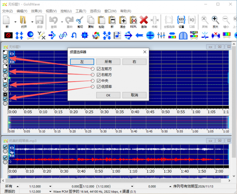
Task: Open the 工具(T) menu
Action: click(x=81, y=11)
